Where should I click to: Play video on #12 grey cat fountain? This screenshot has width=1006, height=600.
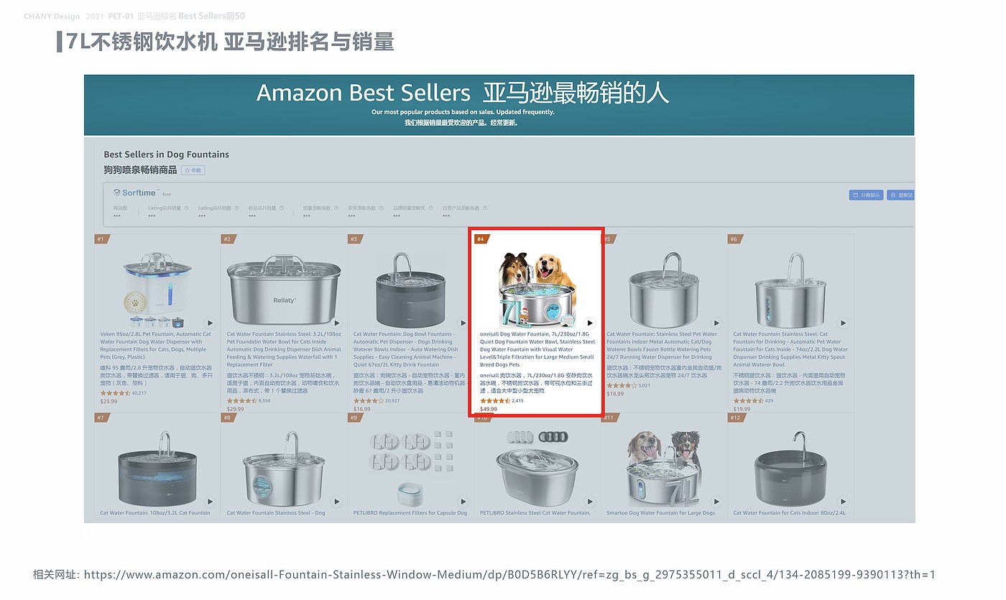[844, 502]
